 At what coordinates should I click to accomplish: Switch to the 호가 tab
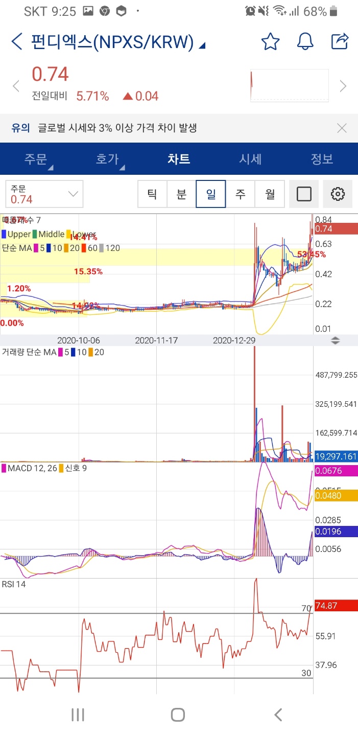107,159
